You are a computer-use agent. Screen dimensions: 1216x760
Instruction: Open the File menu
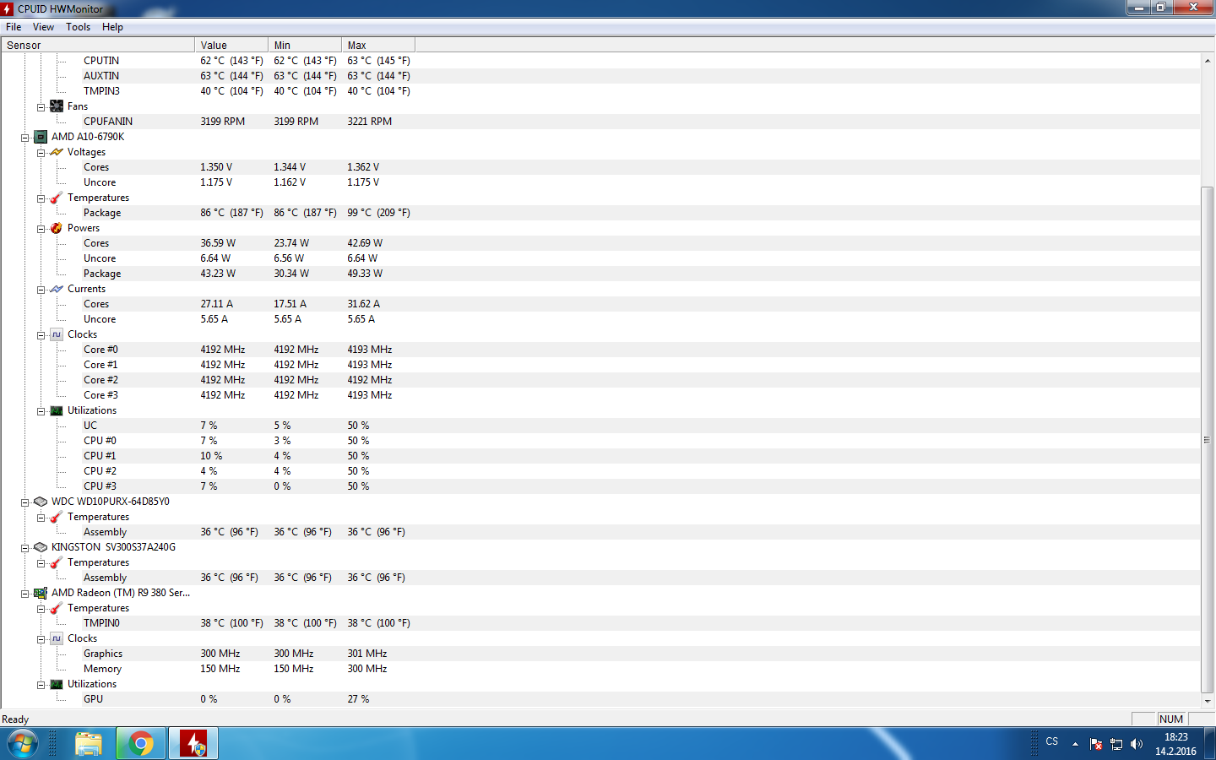(14, 27)
